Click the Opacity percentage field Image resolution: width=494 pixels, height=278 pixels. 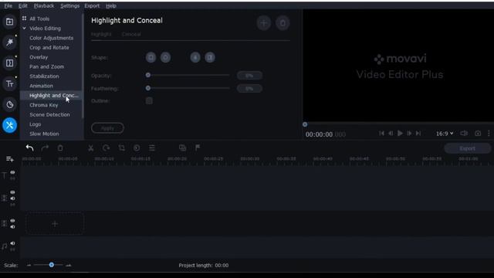(x=249, y=76)
